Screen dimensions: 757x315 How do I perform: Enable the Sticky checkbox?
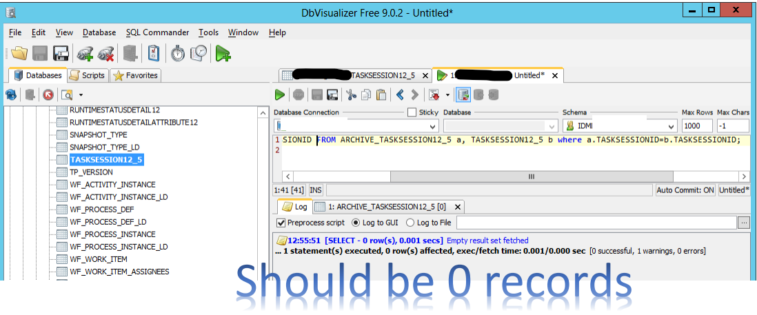[x=412, y=112]
